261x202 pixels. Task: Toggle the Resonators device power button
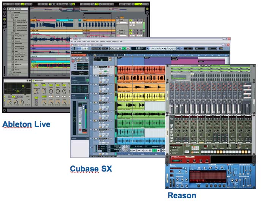pos(33,81)
